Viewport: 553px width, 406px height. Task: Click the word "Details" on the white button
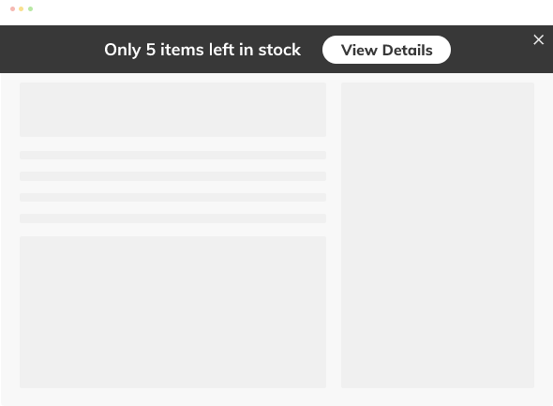tap(408, 50)
